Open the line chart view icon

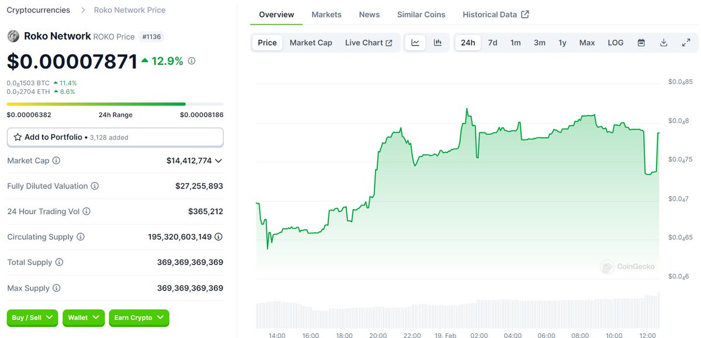pyautogui.click(x=415, y=43)
